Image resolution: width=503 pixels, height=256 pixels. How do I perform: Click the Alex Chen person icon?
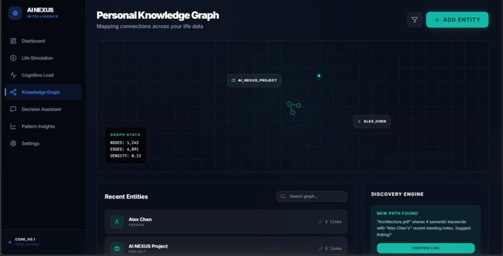pyautogui.click(x=117, y=222)
